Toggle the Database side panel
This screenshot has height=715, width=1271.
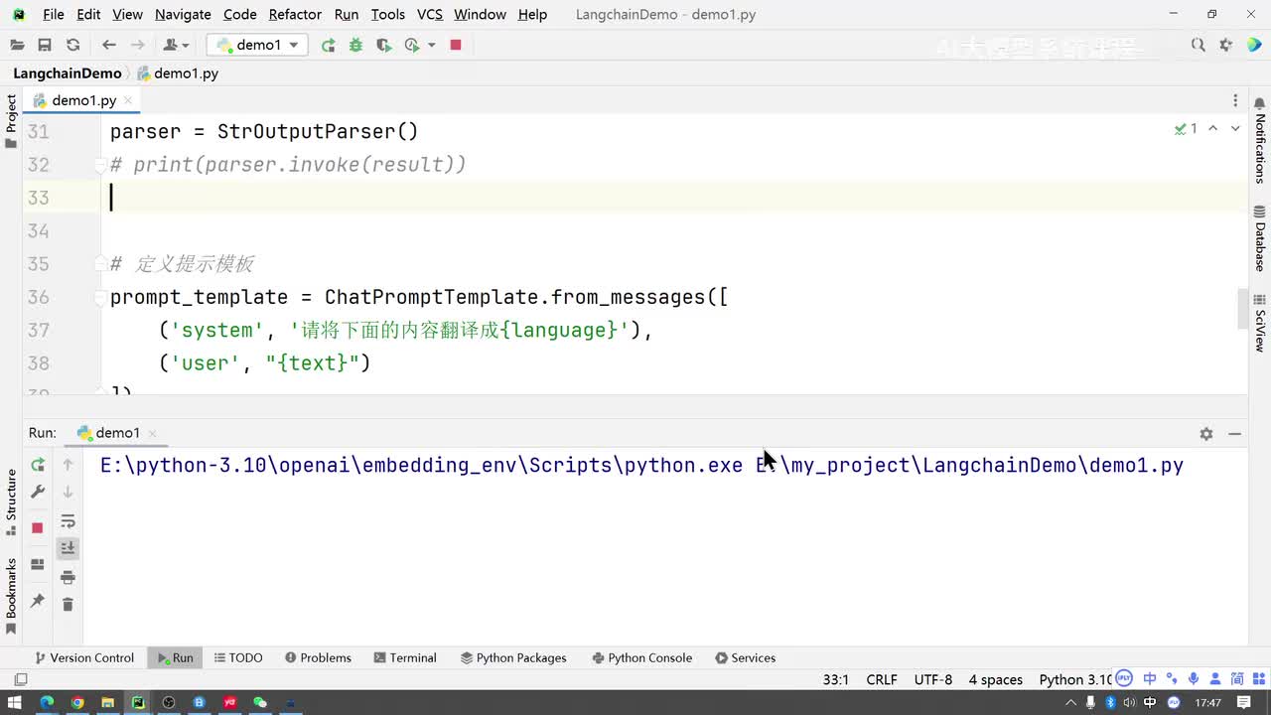[x=1259, y=238]
